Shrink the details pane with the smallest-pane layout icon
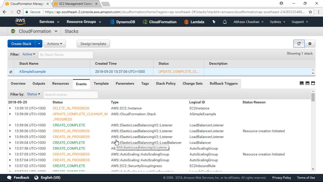 tap(302, 83)
